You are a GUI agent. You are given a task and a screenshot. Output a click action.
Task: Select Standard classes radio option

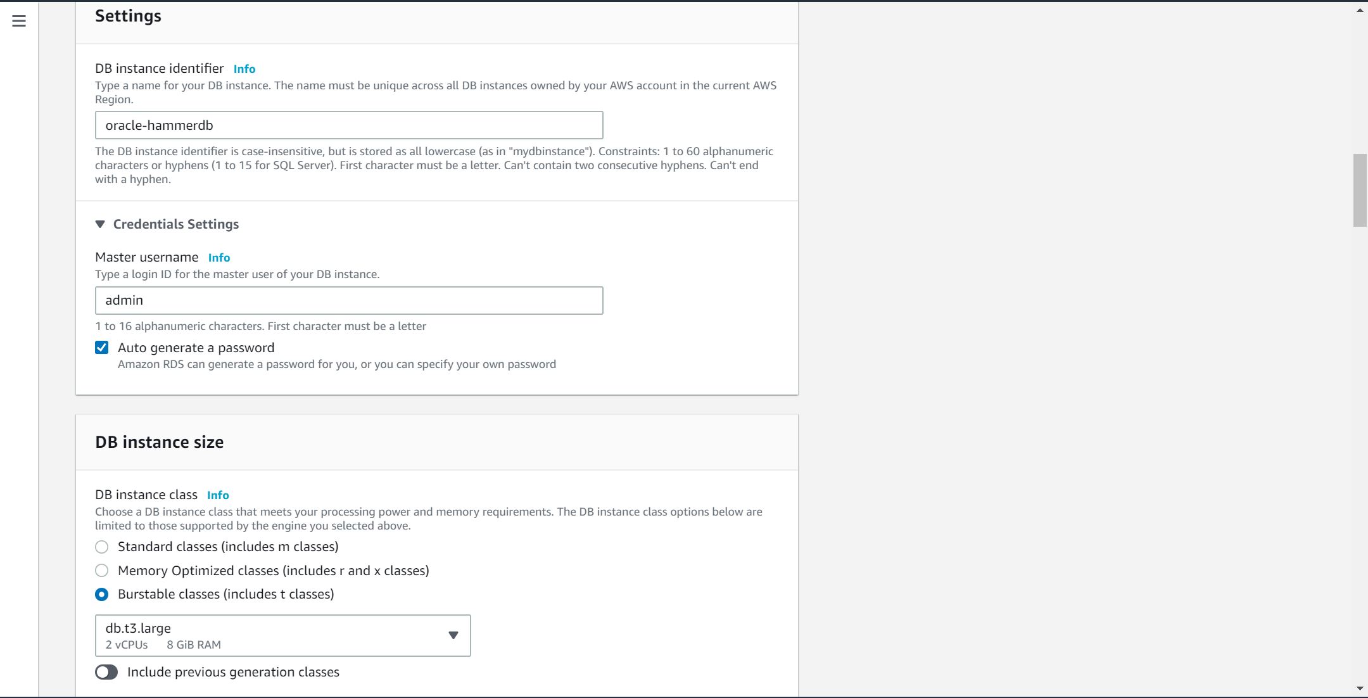tap(102, 547)
